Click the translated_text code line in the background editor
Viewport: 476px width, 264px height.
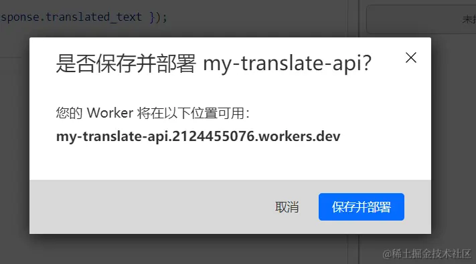84,17
